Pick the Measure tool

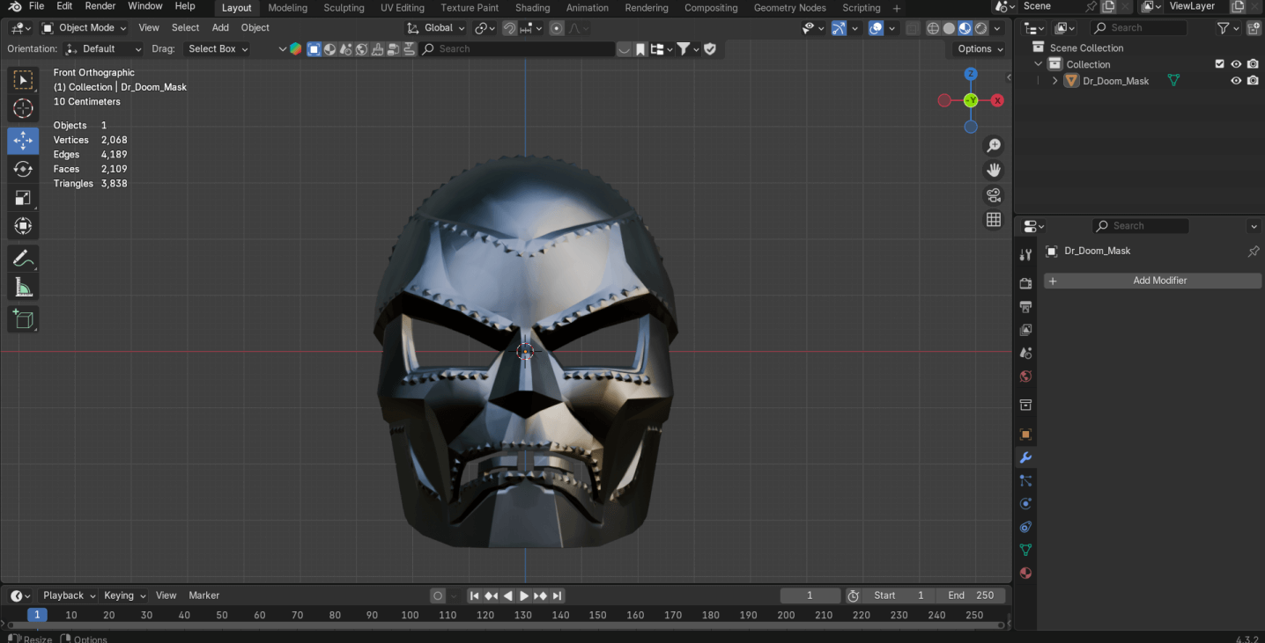23,289
